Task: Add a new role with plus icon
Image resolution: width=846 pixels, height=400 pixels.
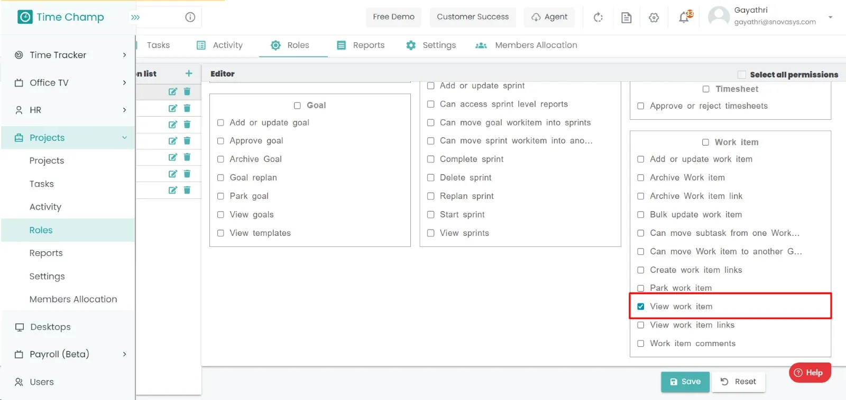Action: (x=189, y=73)
